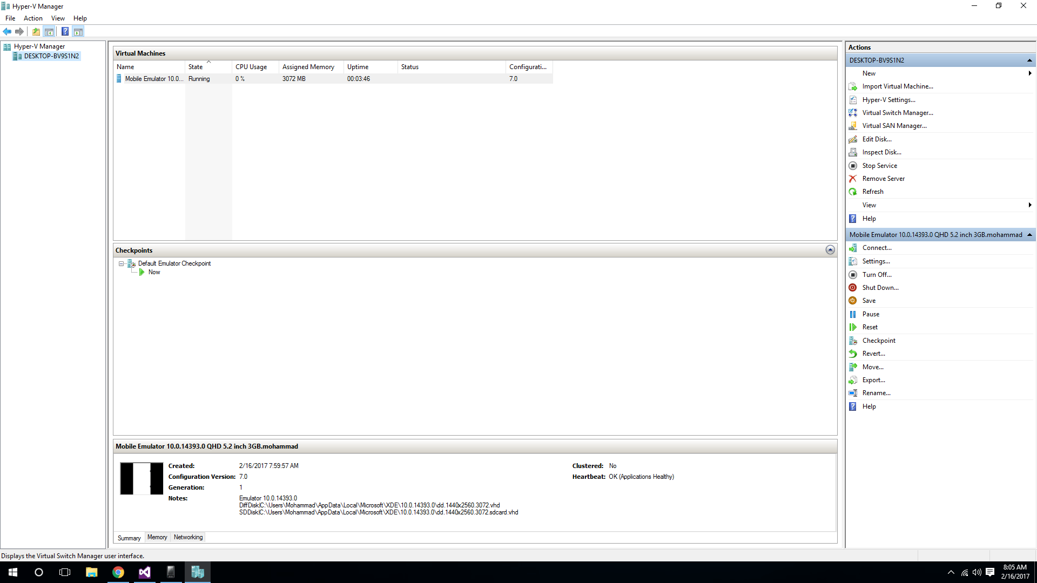Screen dimensions: 1037x583
Task: Collapse the Mobile Emulator actions section
Action: (1029, 235)
